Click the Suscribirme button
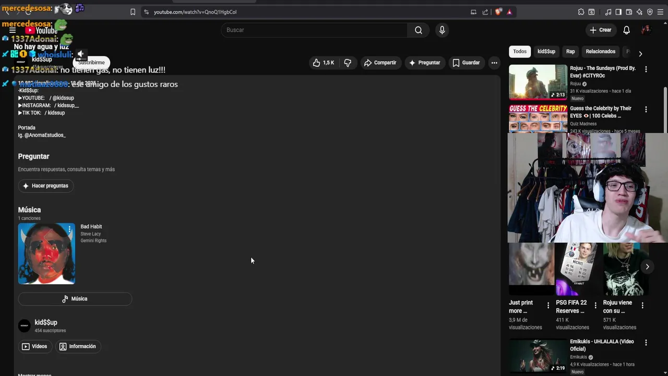 click(91, 63)
